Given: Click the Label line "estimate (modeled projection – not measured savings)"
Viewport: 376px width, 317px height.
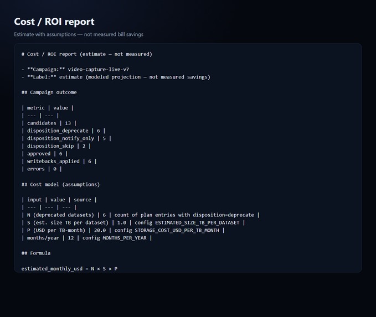Looking at the screenshot, I should tap(116, 77).
